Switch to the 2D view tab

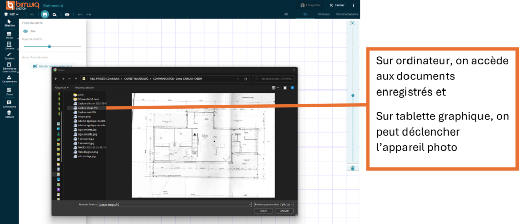click(x=305, y=14)
